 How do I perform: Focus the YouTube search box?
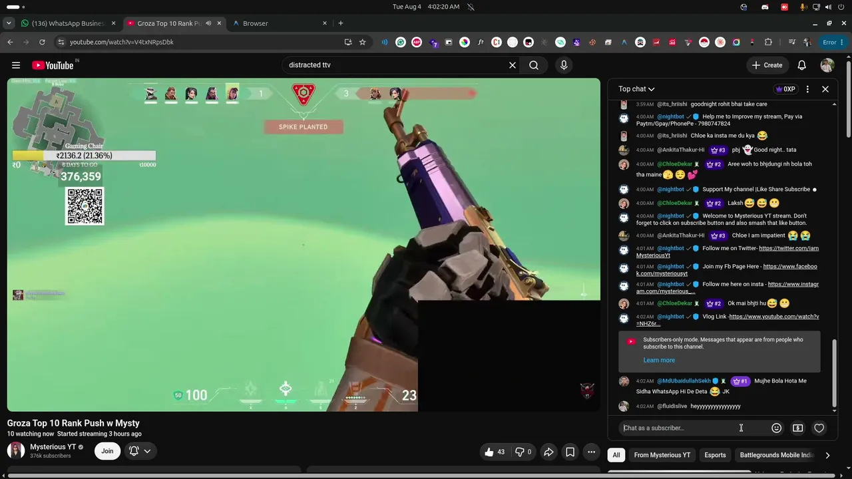[396, 65]
